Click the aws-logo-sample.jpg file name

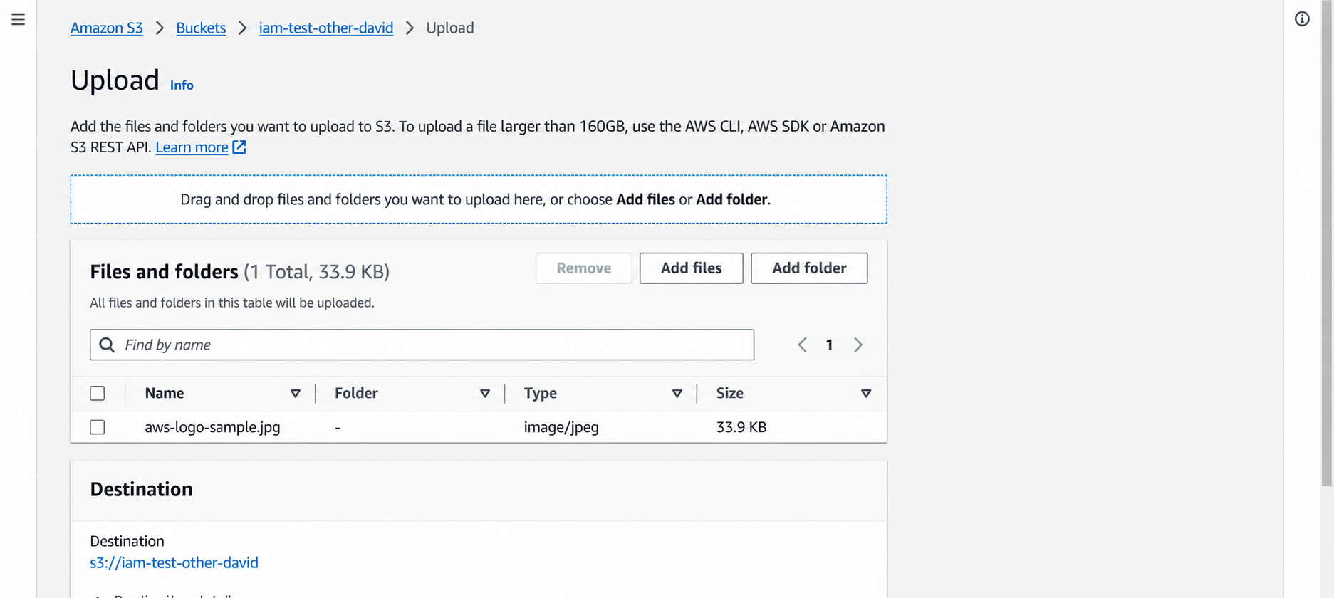pyautogui.click(x=212, y=427)
